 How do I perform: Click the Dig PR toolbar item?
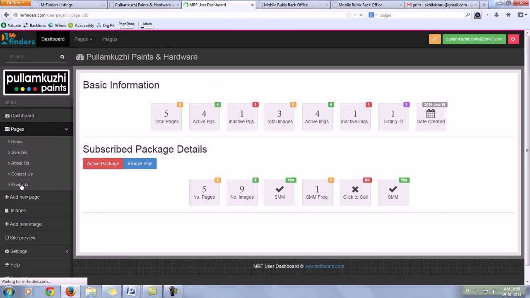click(106, 25)
